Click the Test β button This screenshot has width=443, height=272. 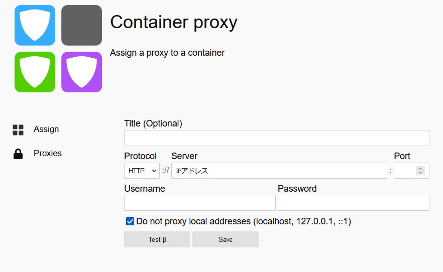[157, 239]
